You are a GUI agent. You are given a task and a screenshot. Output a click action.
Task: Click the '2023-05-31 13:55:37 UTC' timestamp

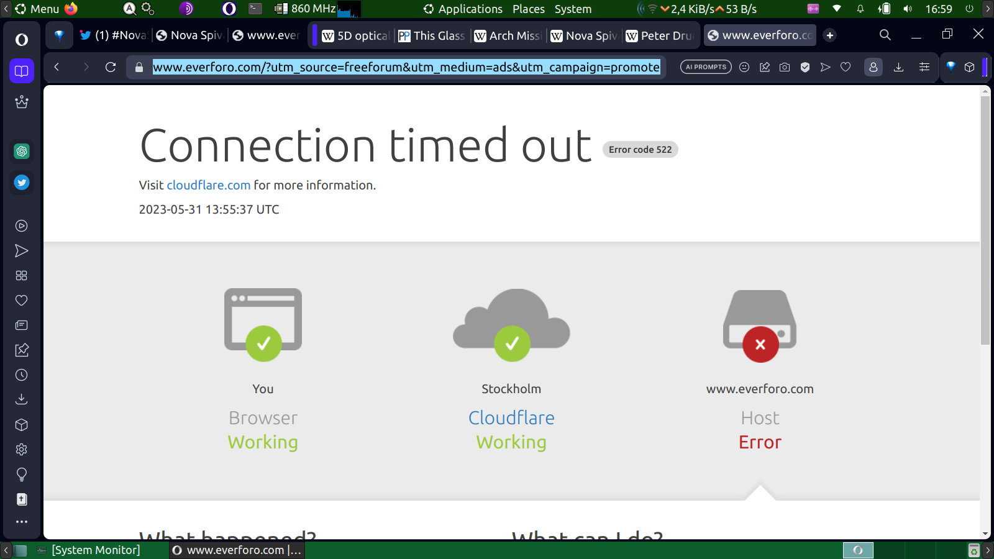click(x=209, y=210)
